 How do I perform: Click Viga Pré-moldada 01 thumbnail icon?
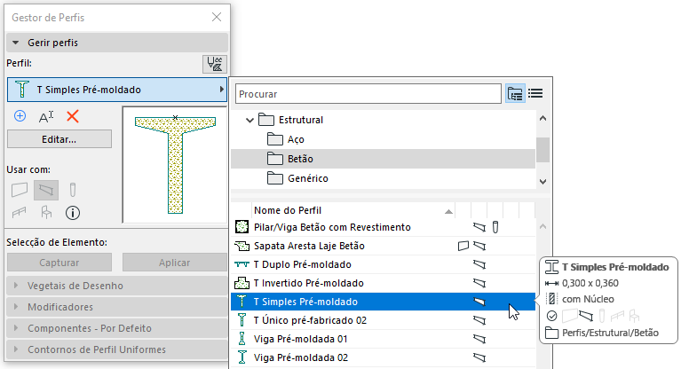coord(242,339)
